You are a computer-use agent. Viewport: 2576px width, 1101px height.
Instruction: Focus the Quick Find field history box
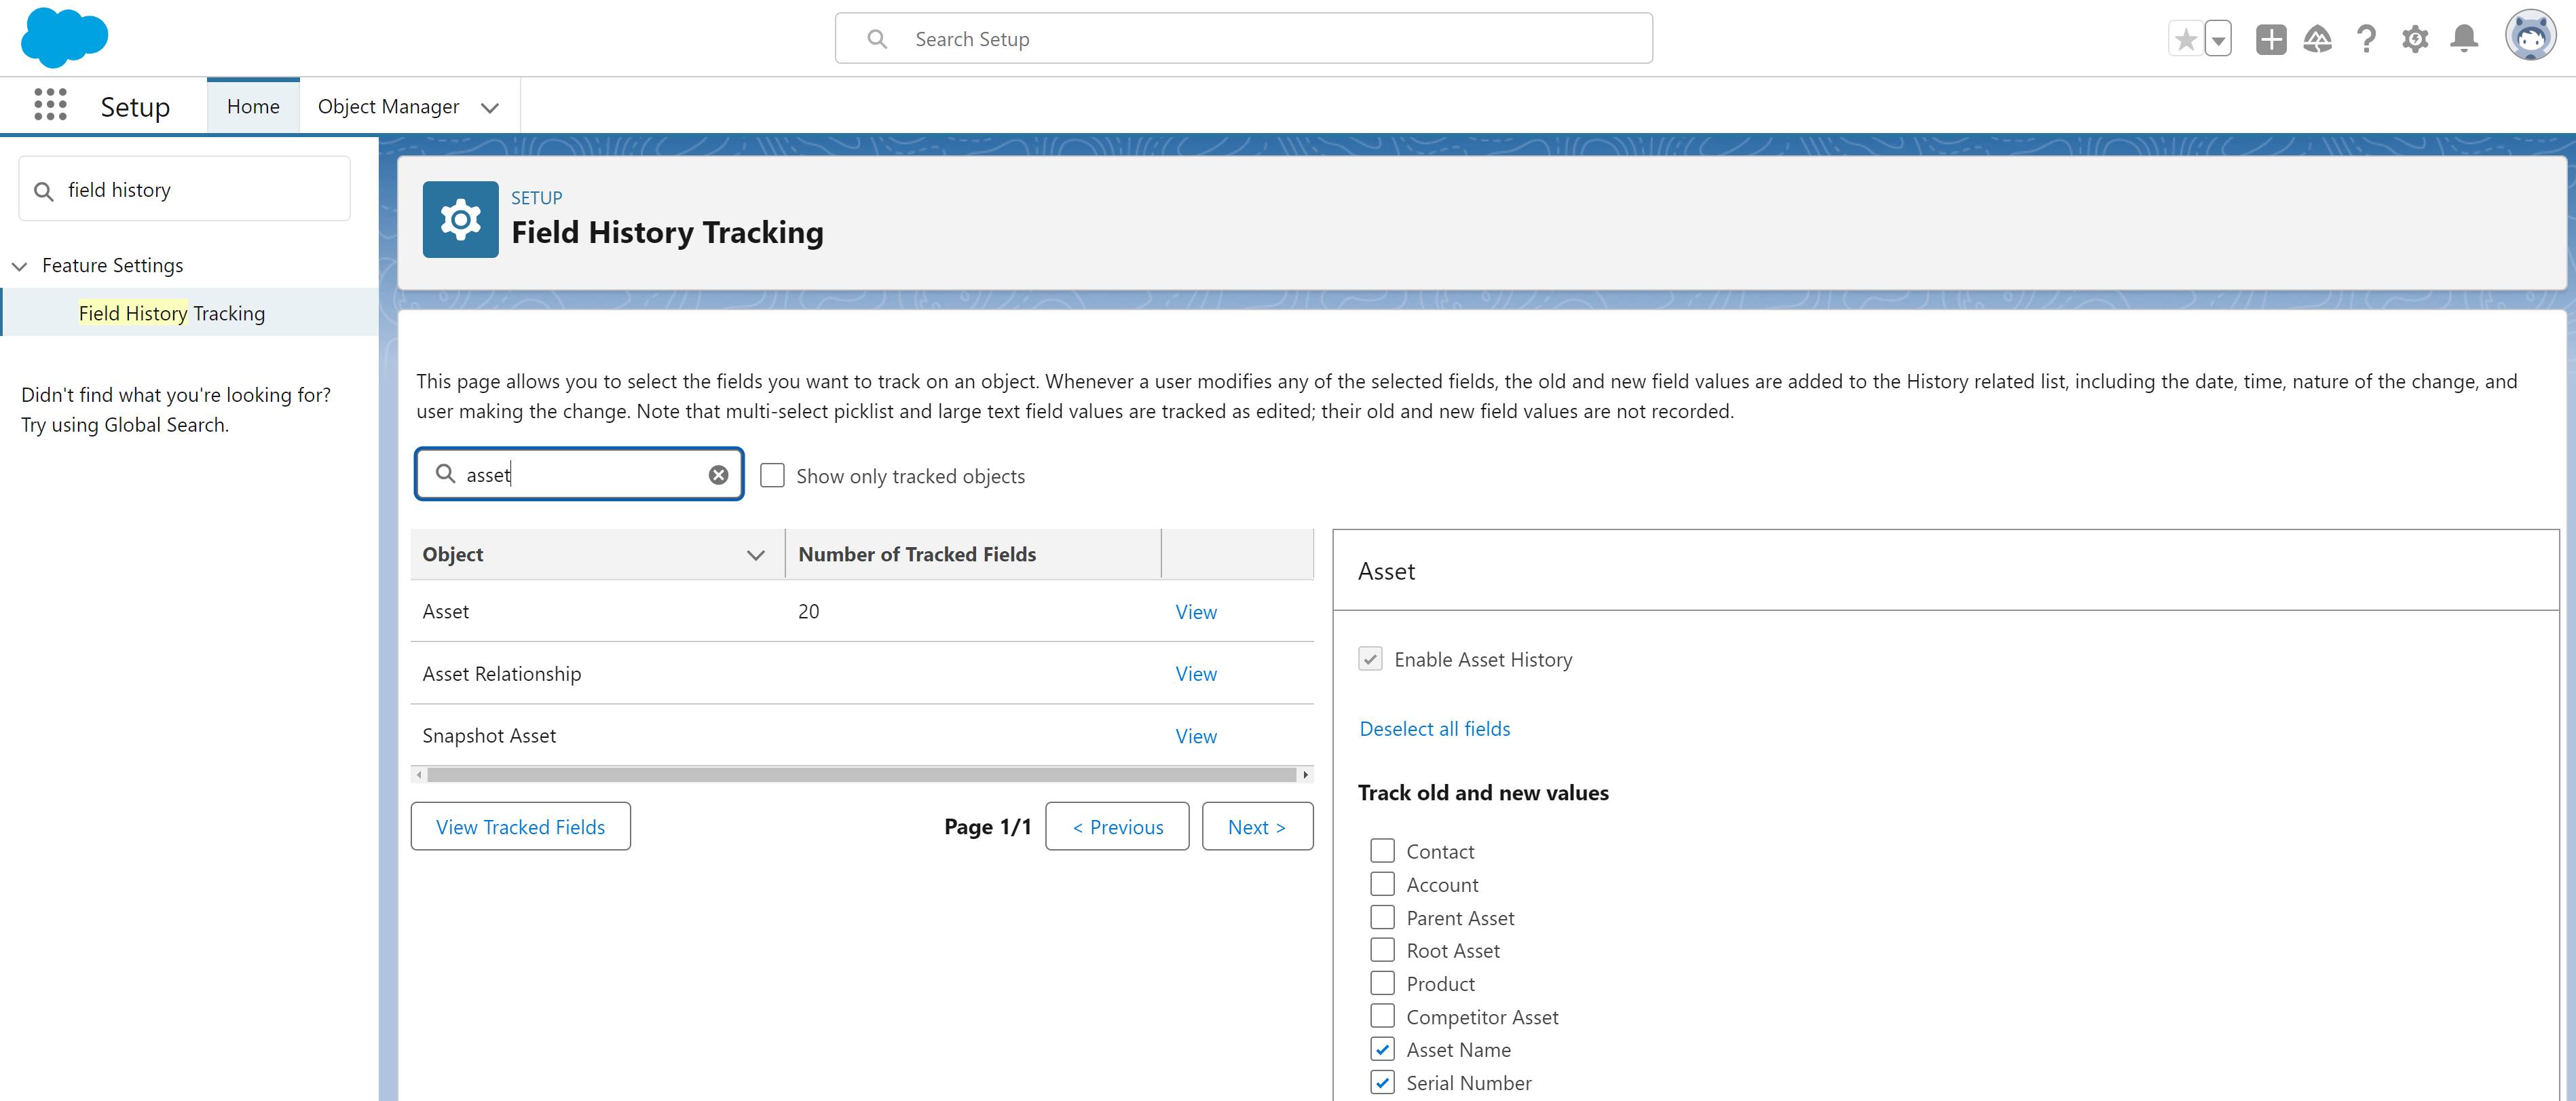point(184,189)
